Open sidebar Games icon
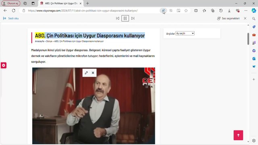258x145 pixels. [254, 43]
